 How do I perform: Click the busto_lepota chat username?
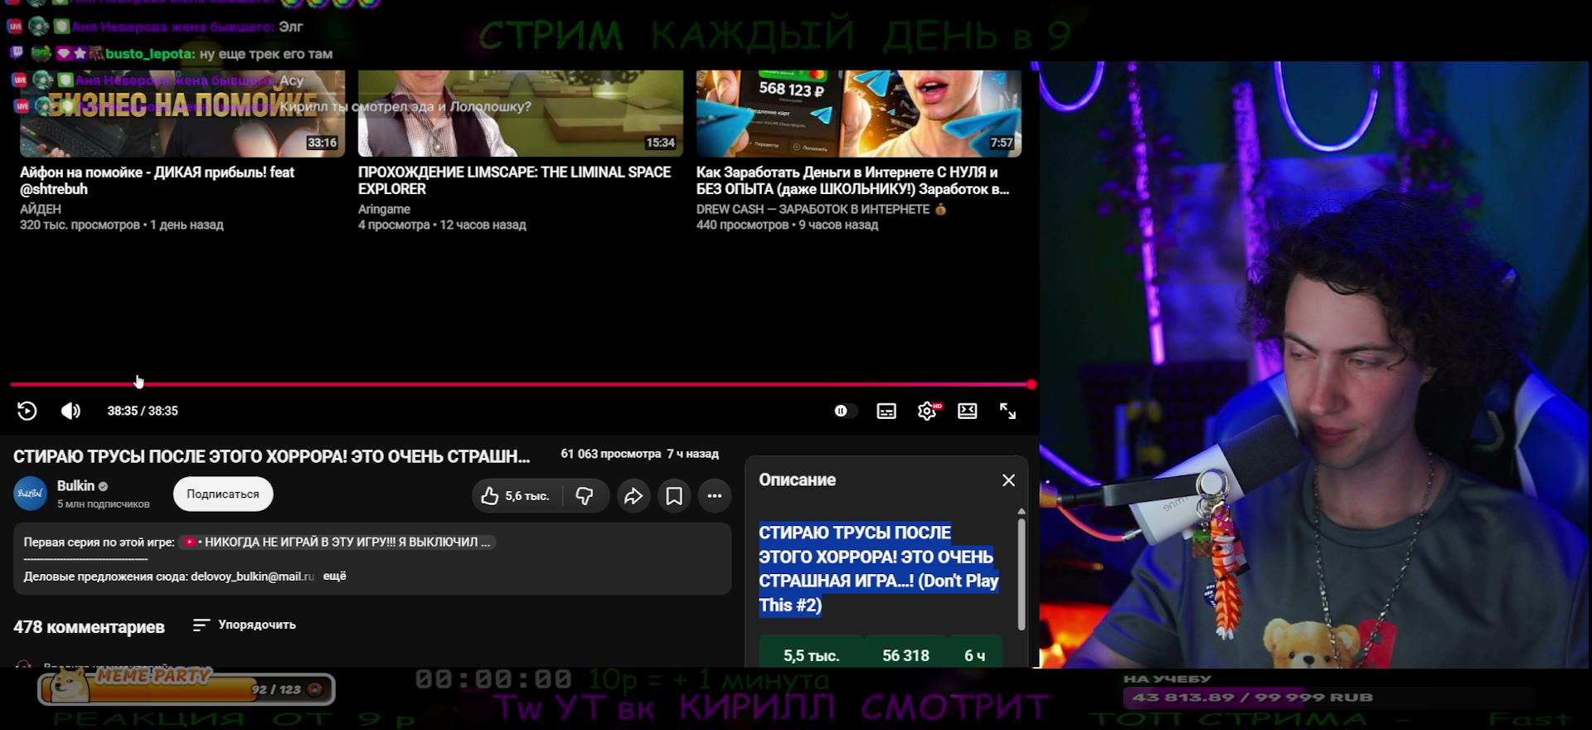(x=150, y=54)
